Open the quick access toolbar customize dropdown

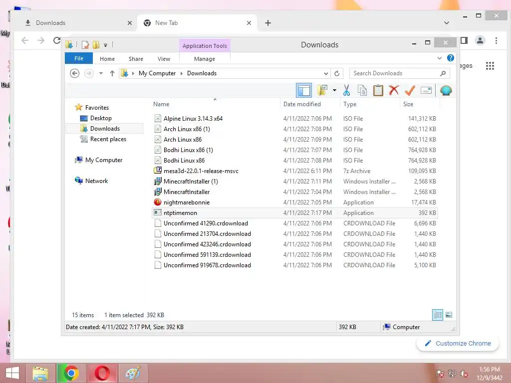tap(106, 45)
